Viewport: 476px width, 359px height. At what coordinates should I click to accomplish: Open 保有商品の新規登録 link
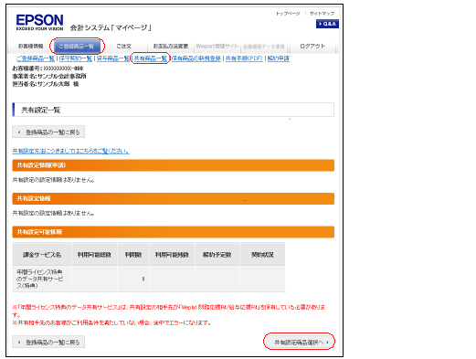point(196,58)
